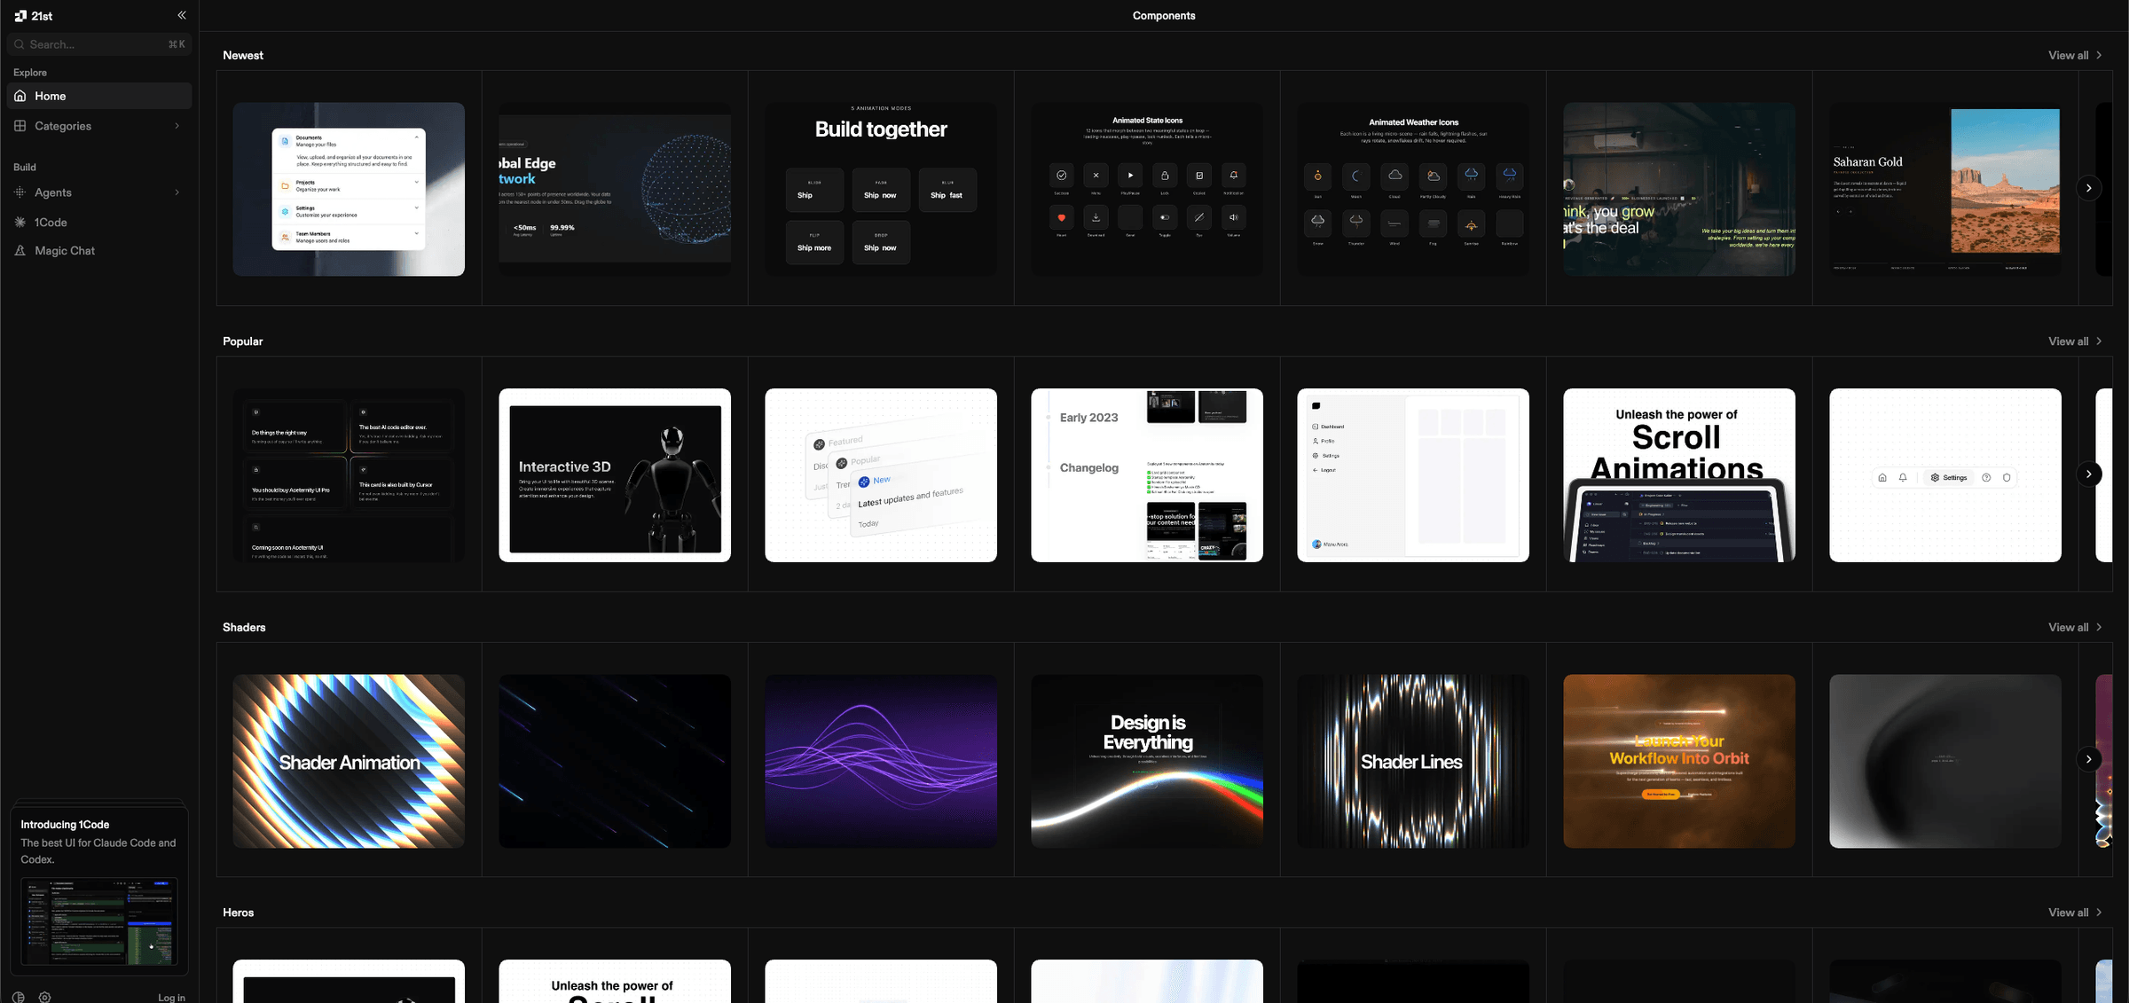Open the Build together animation card
Screen dimensions: 2129x1003
(881, 189)
